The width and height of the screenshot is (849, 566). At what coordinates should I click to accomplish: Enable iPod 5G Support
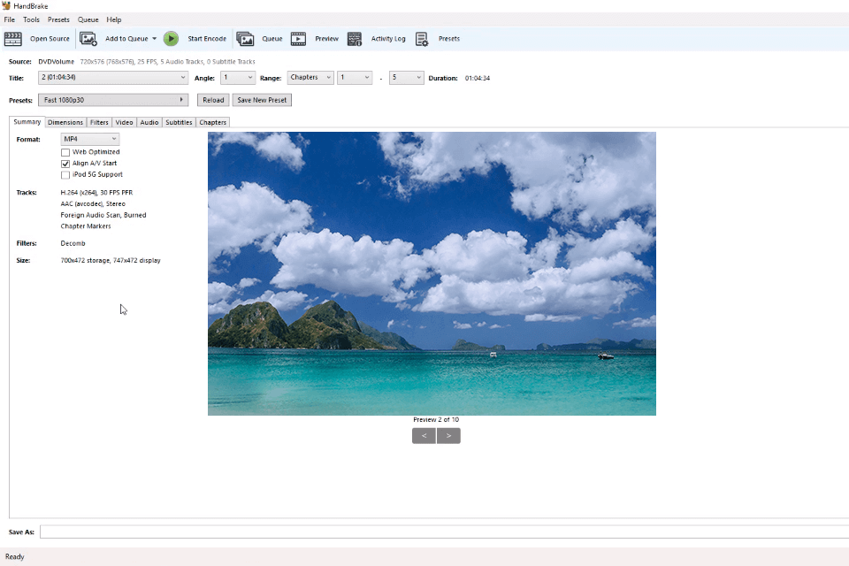[65, 174]
